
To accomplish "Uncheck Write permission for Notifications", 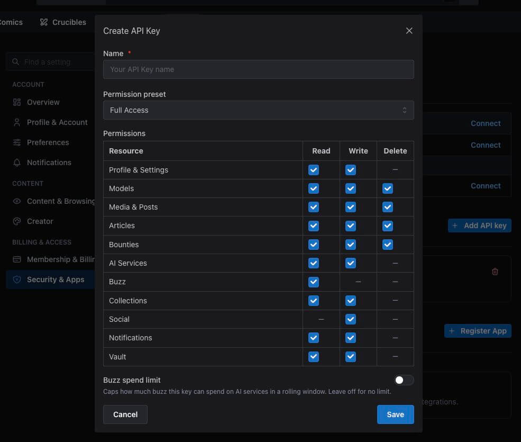I will coord(351,338).
